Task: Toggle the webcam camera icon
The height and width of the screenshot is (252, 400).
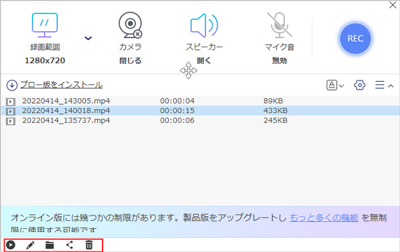Action: tap(131, 25)
